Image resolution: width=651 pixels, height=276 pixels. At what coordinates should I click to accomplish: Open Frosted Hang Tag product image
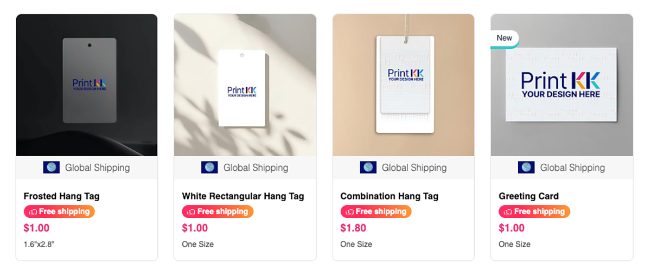(87, 85)
